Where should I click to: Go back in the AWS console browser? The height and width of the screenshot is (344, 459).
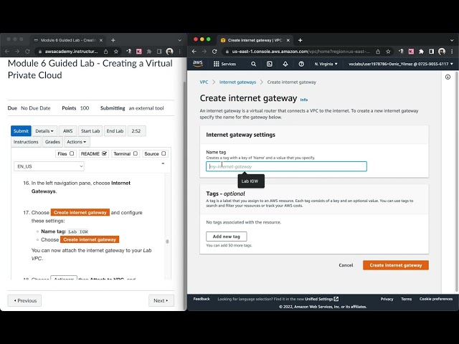194,52
